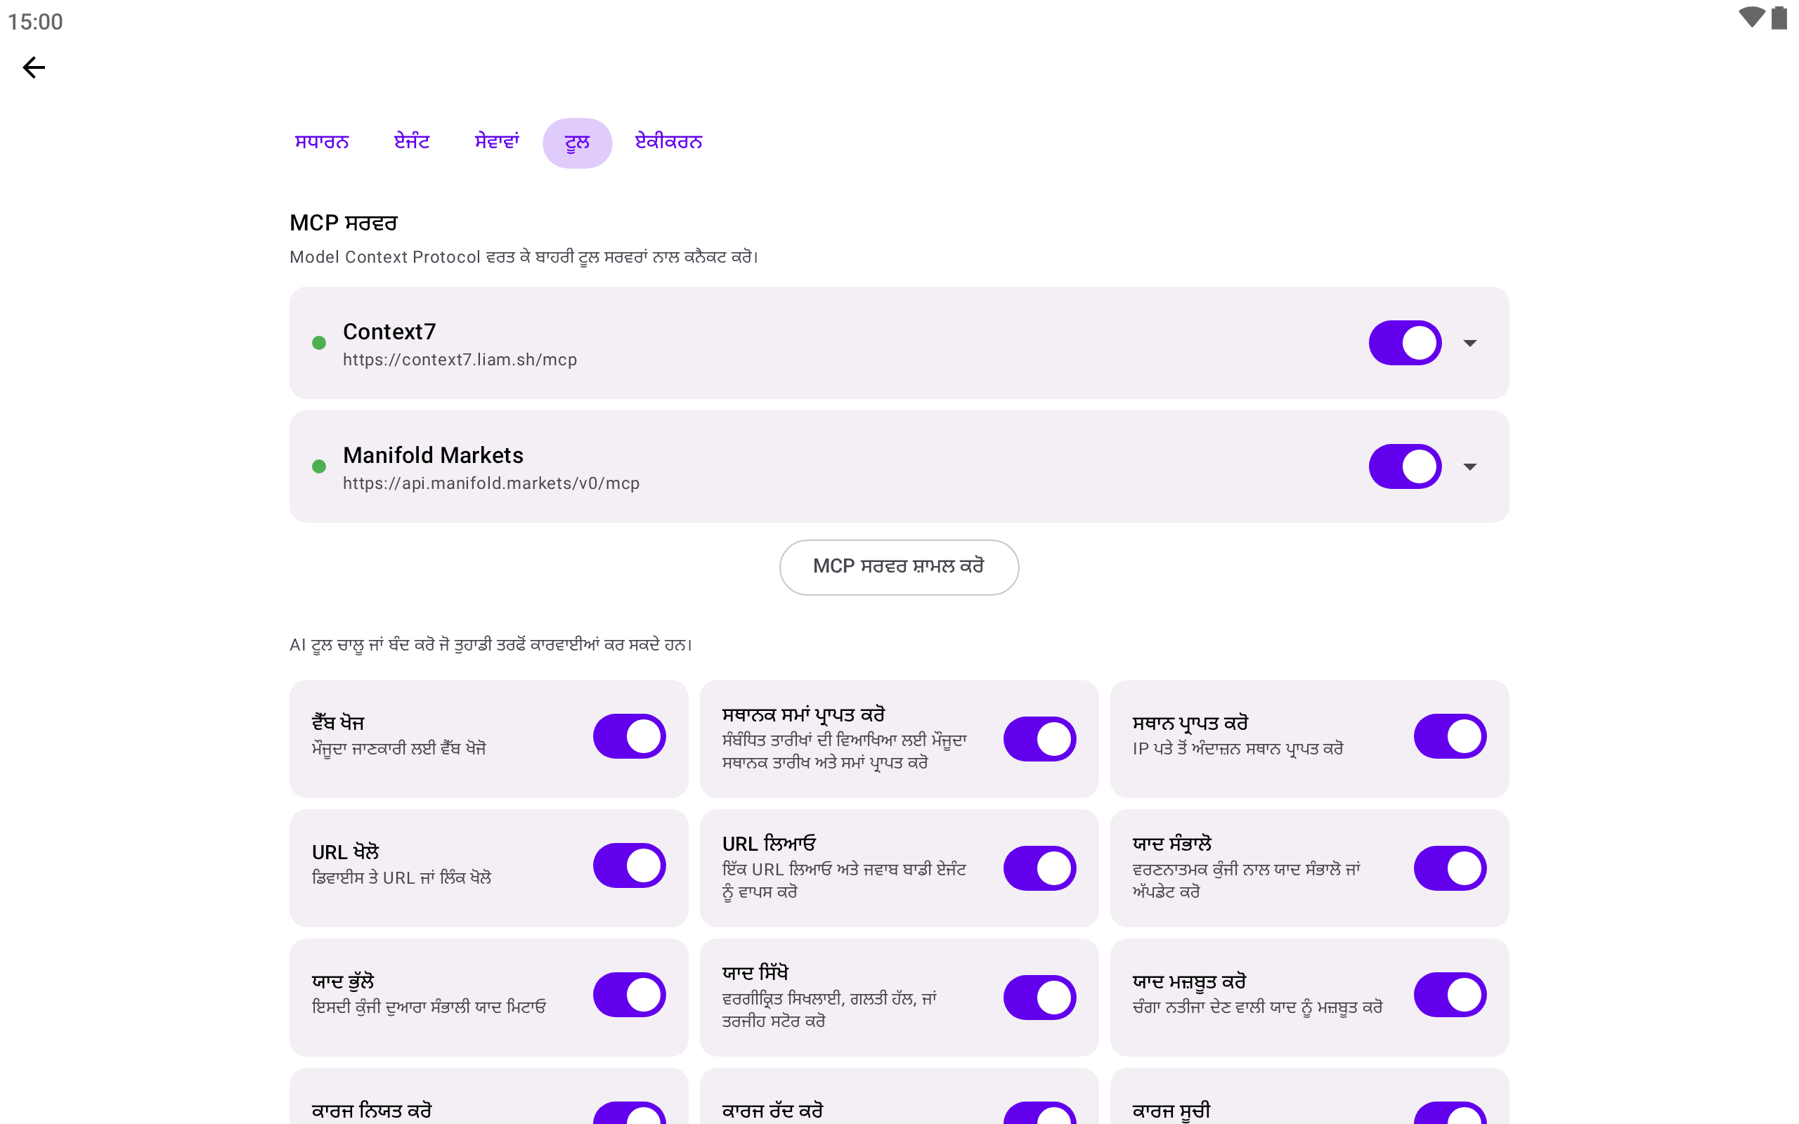Tap the Wi-Fi status icon
This screenshot has width=1799, height=1124.
tap(1751, 18)
